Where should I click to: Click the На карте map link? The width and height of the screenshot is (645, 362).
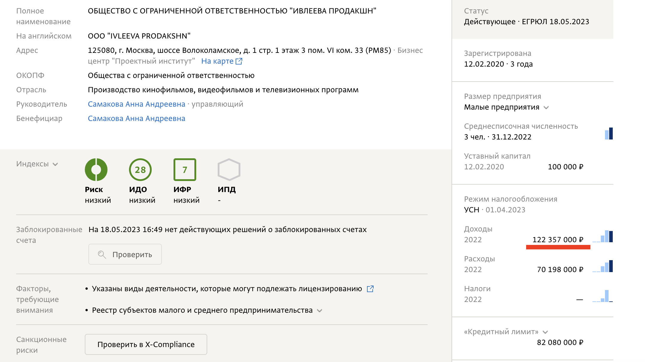[x=217, y=61]
